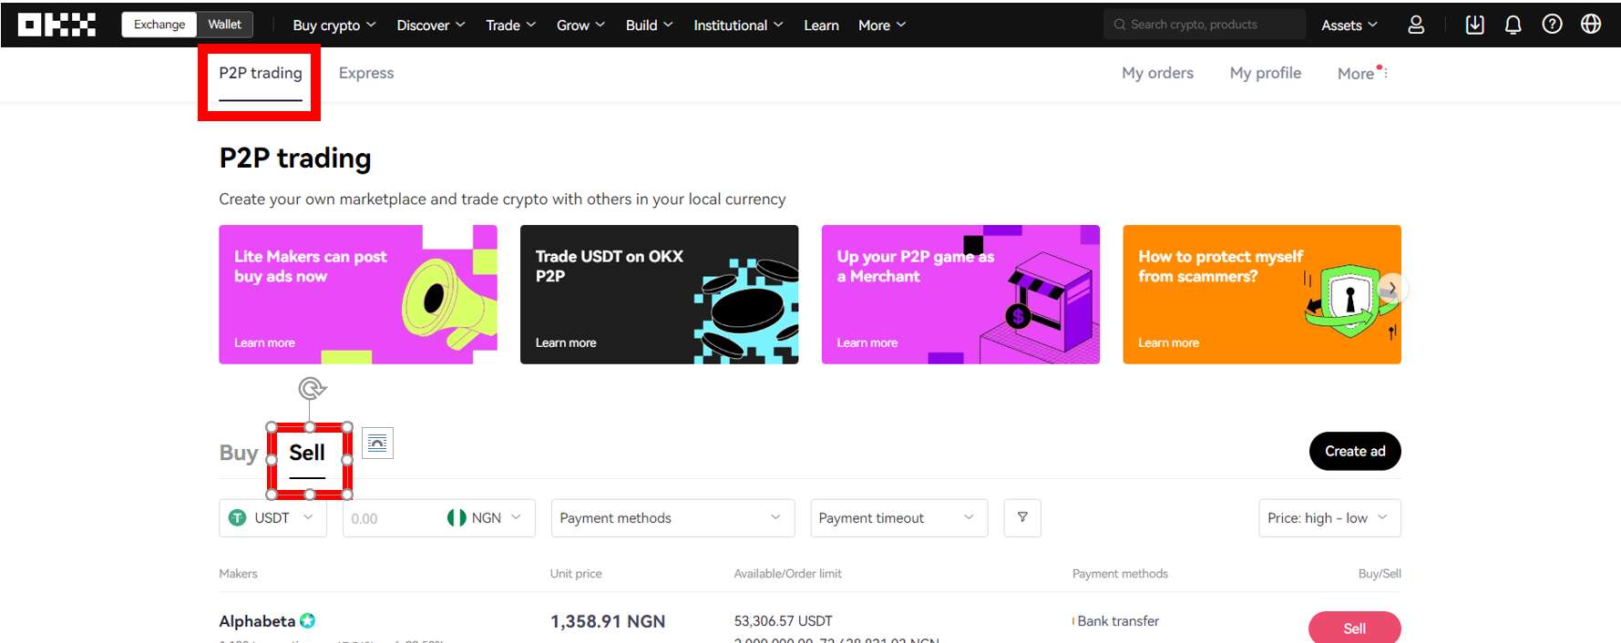Click the Create ad button
The image size is (1621, 643).
click(x=1355, y=451)
